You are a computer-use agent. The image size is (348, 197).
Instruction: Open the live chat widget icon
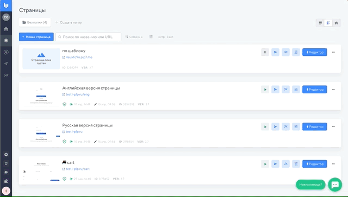335,185
